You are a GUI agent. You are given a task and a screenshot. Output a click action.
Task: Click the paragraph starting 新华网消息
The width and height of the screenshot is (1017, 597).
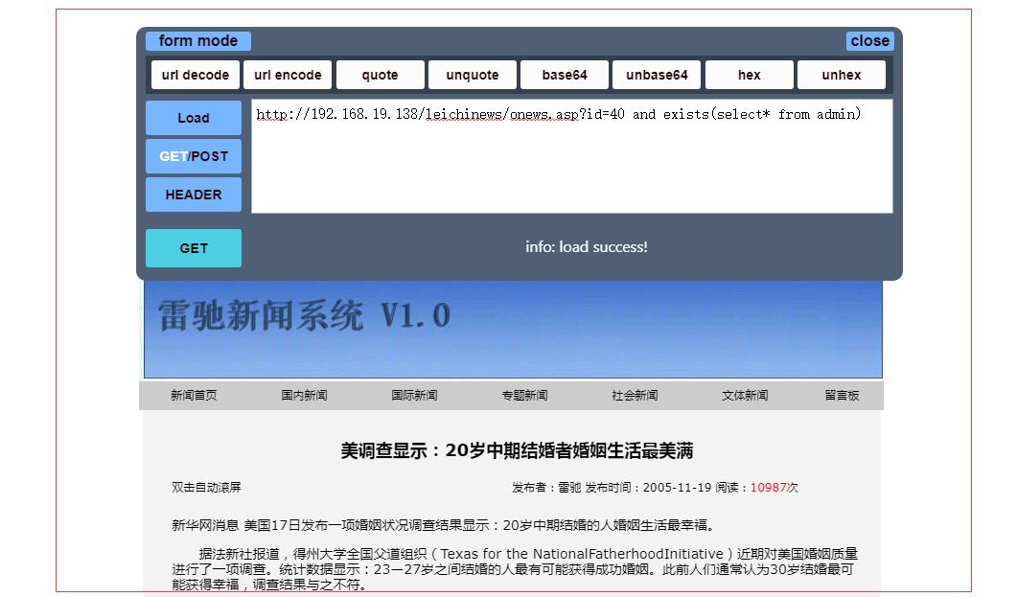click(x=443, y=526)
